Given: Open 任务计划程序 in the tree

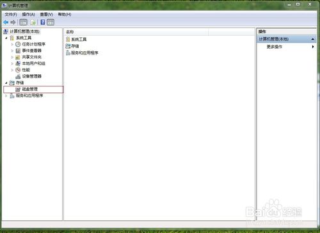Looking at the screenshot, I should point(34,44).
